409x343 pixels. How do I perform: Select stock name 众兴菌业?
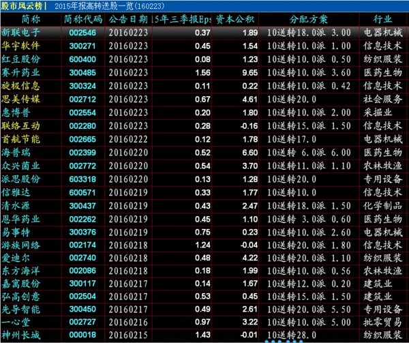click(20, 166)
